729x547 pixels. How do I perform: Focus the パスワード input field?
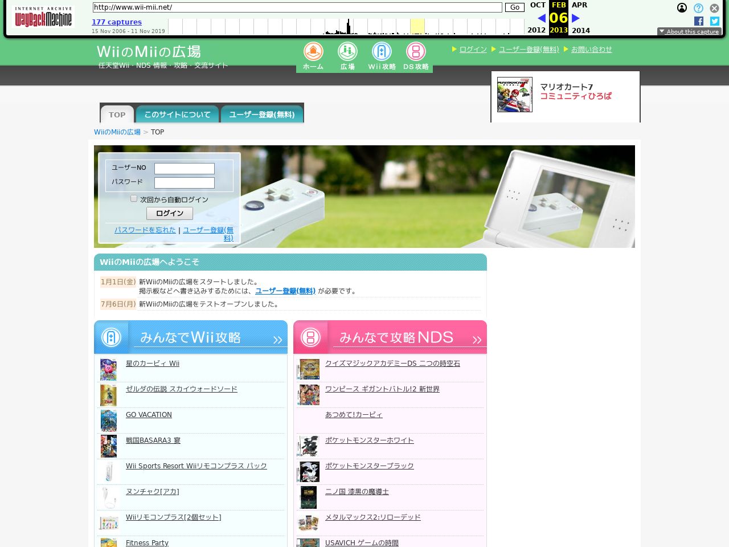click(x=185, y=183)
